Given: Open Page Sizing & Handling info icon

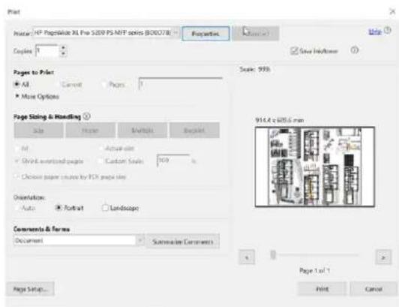Looking at the screenshot, I should tap(86, 116).
